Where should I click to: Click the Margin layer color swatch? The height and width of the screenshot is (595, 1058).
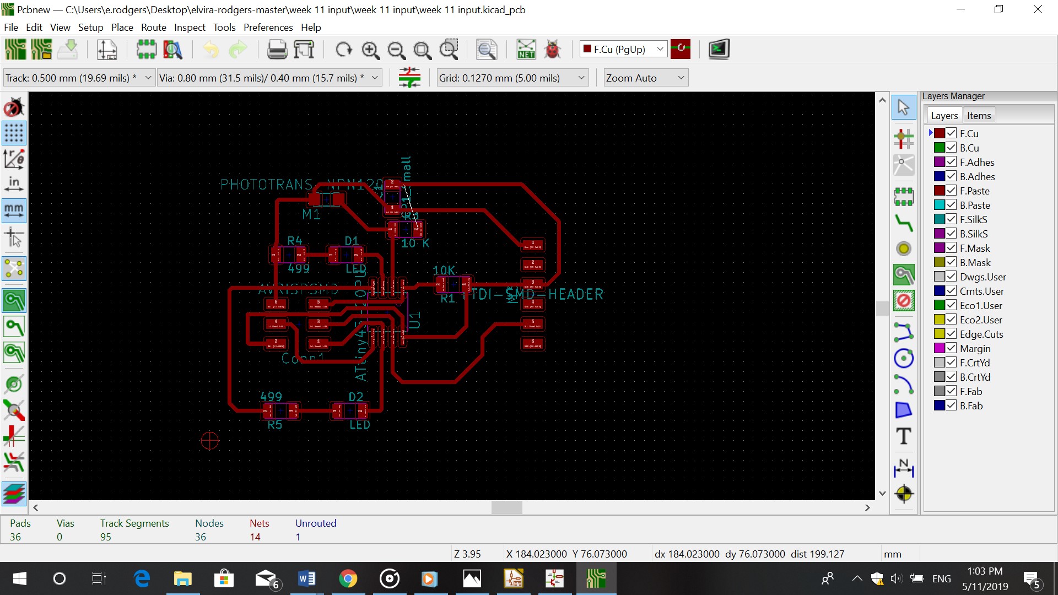(939, 348)
